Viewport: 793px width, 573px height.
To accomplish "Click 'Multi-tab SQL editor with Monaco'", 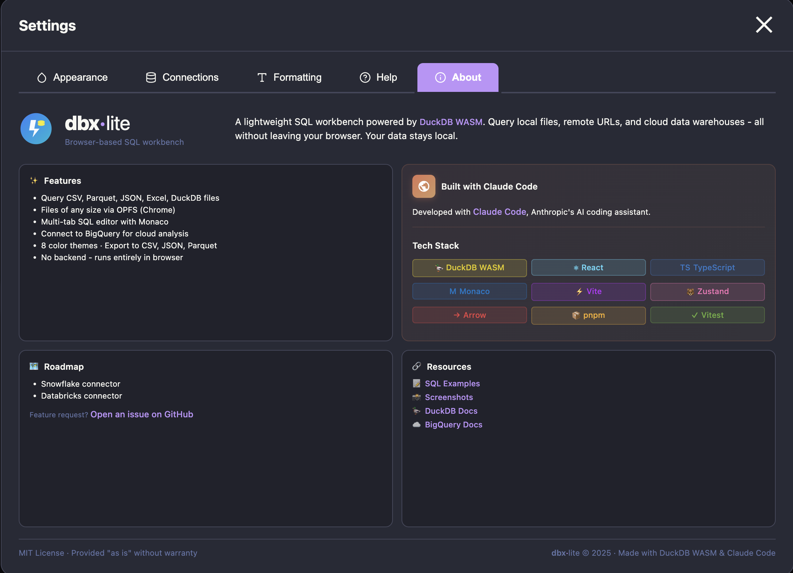I will (105, 222).
